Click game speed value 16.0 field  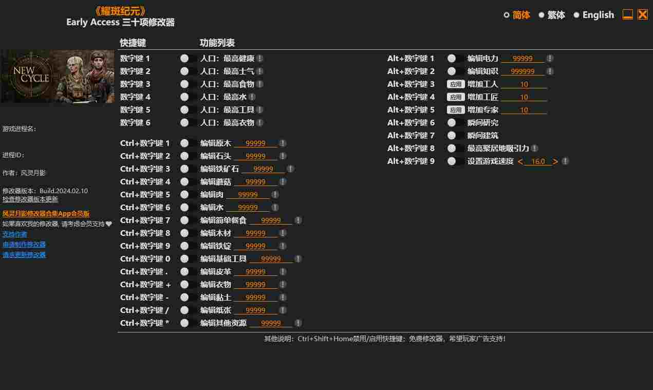coord(538,161)
